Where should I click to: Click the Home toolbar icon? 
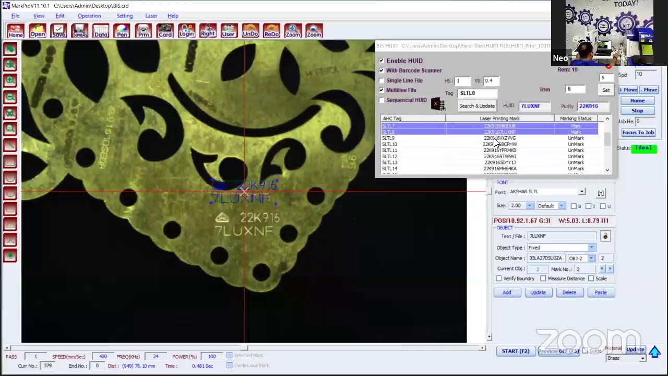(16, 31)
